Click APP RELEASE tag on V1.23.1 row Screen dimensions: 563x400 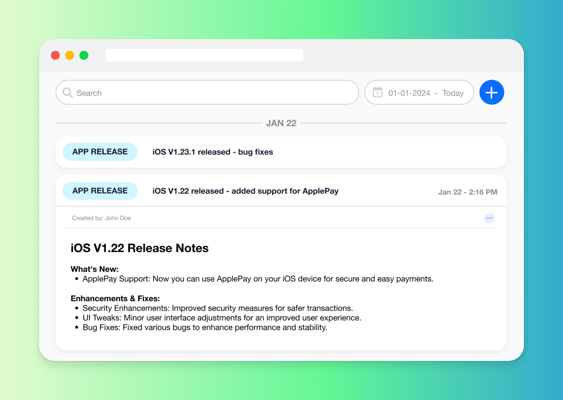pyautogui.click(x=100, y=152)
